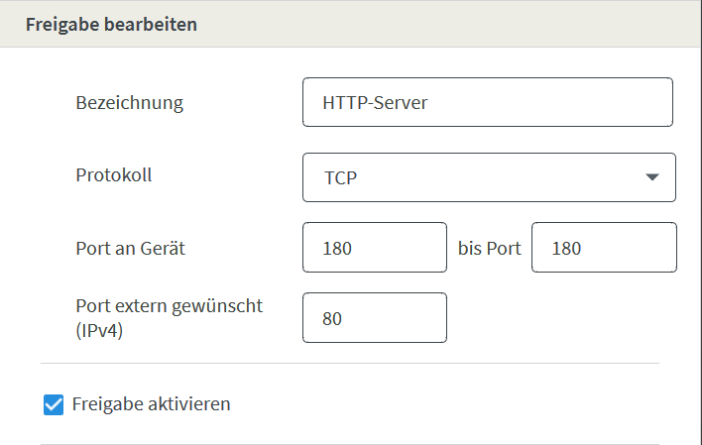702x445 pixels.
Task: Click the blue checkmark icon
Action: [54, 404]
